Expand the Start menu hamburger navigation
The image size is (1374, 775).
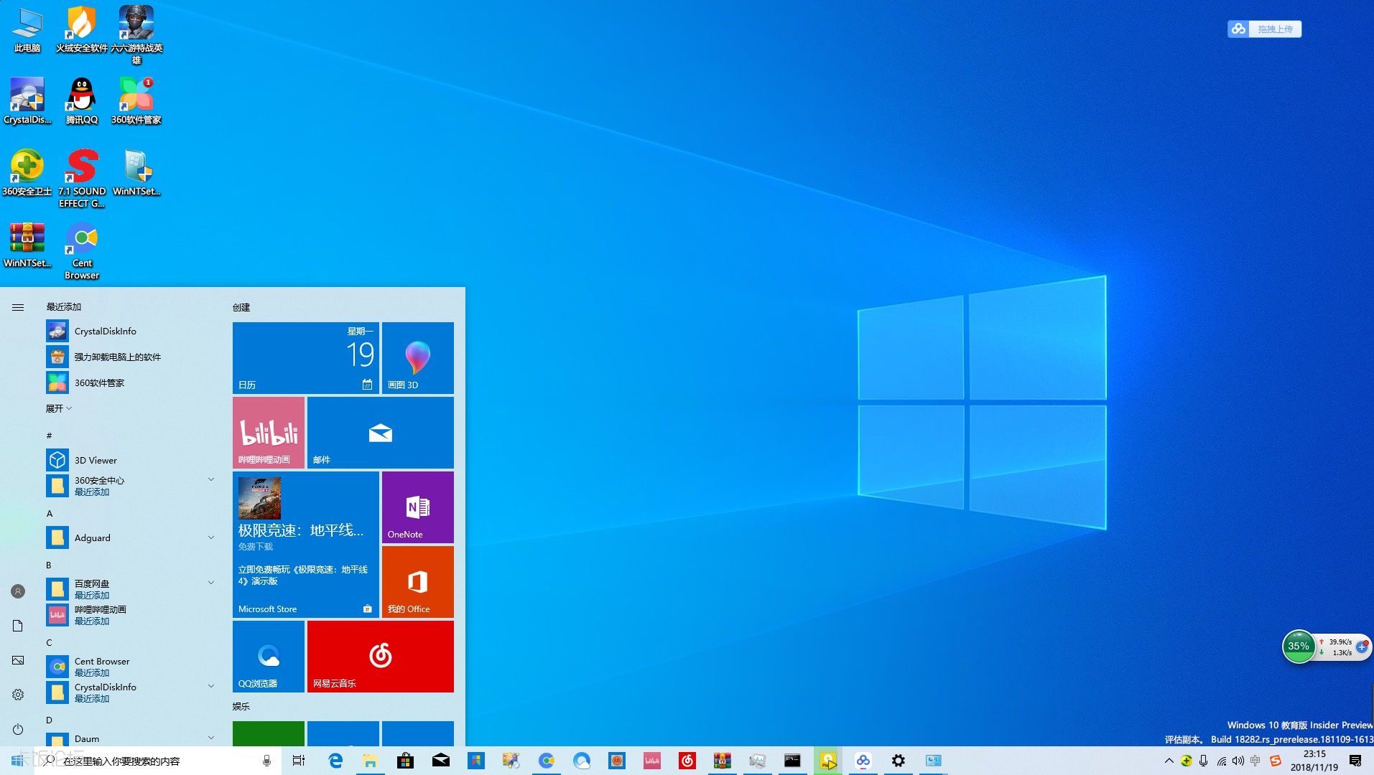point(18,307)
